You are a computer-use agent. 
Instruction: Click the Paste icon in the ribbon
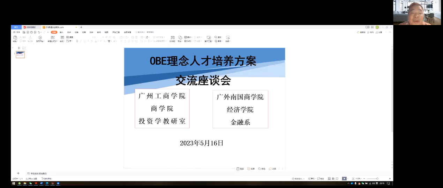coord(15,38)
